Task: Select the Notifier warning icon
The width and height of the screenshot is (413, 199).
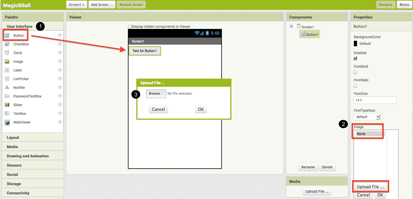Action: point(7,87)
